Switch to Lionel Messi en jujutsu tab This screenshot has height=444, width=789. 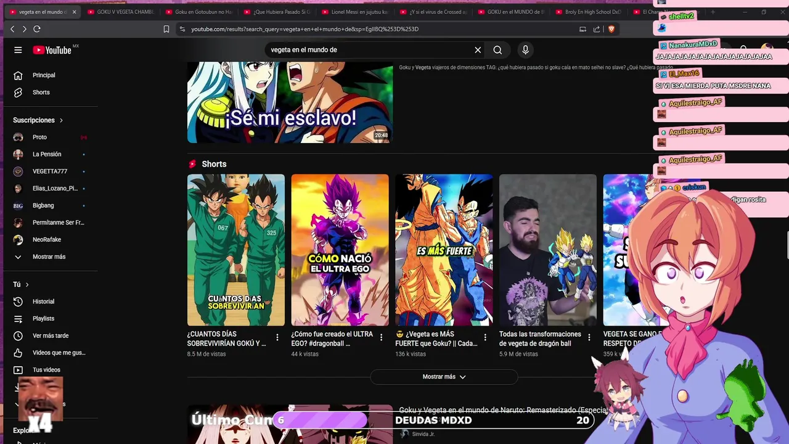click(354, 12)
